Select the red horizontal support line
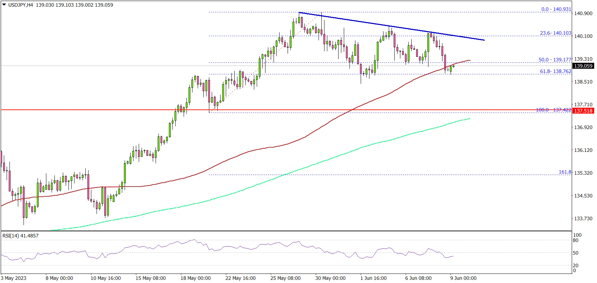The height and width of the screenshot is (283, 597). 105,110
